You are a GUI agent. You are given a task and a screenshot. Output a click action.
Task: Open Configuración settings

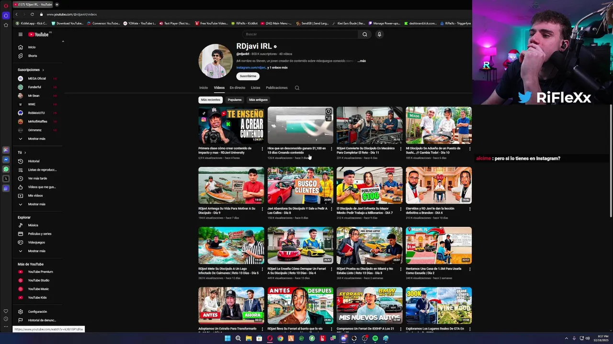37,312
